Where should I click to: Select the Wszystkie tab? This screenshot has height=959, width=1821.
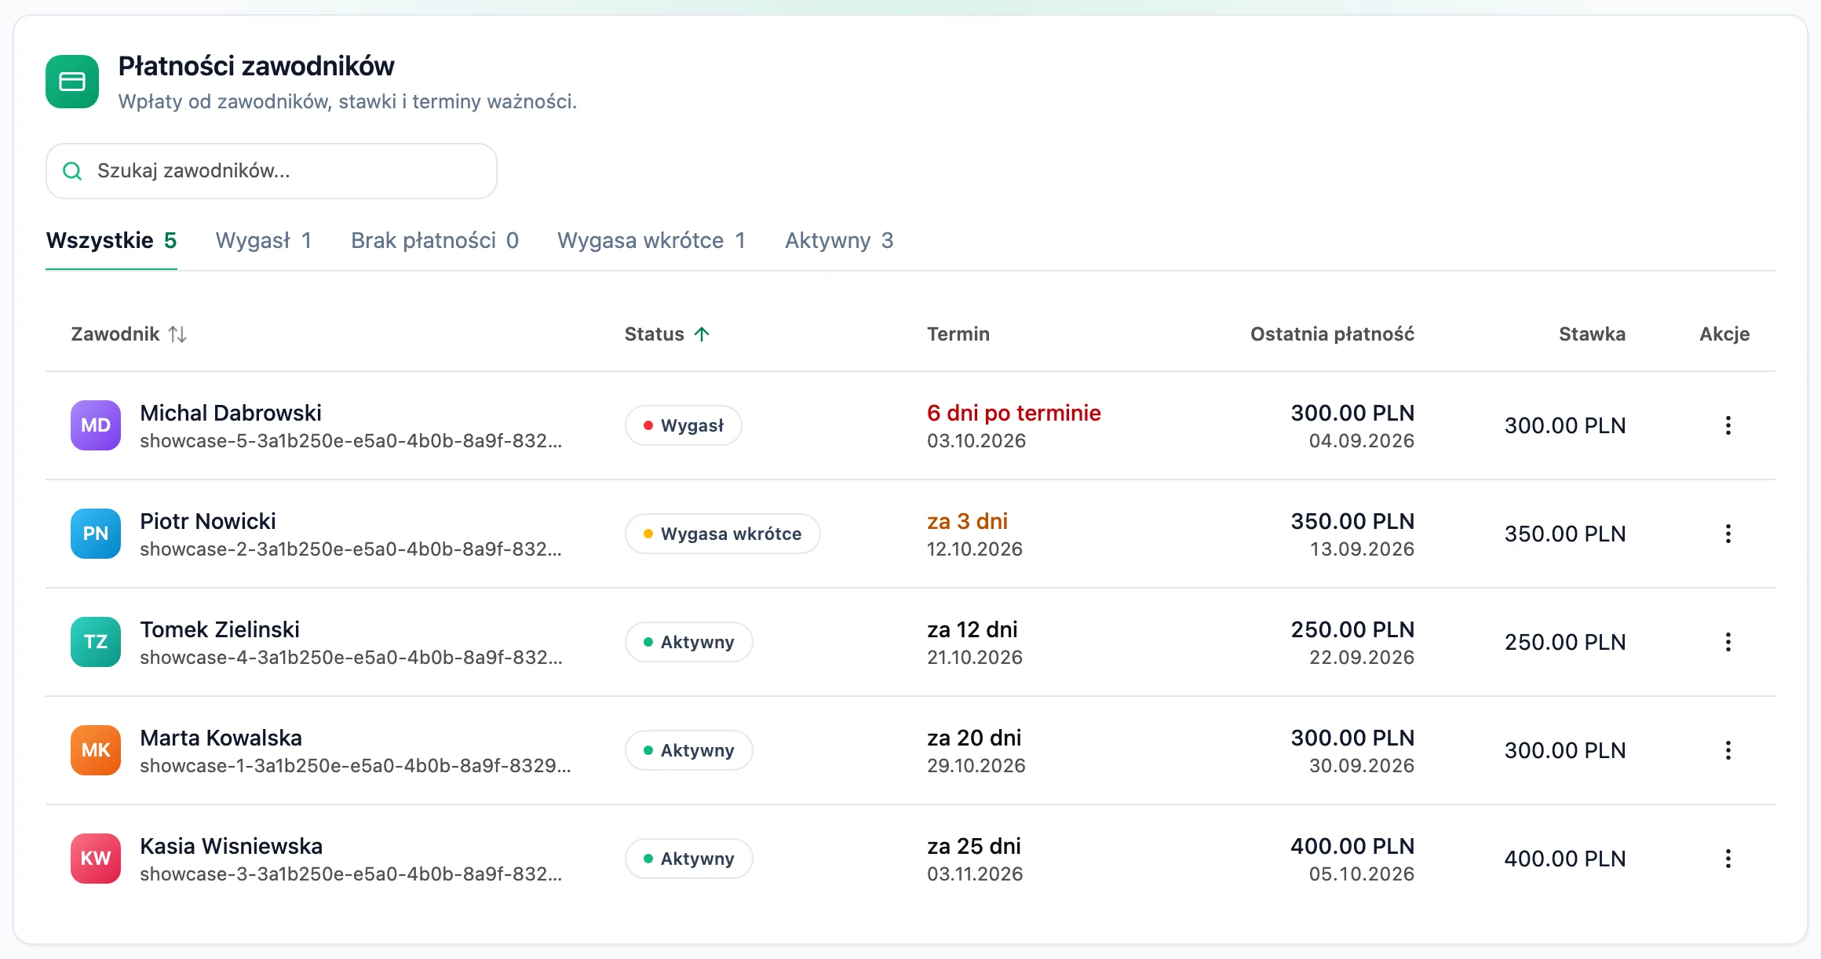(111, 240)
